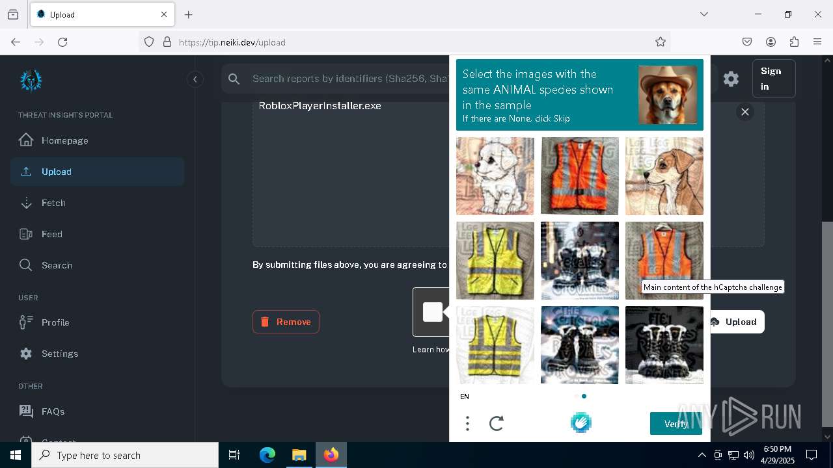
Task: Collapse the sidebar with the chevron button
Action: click(x=195, y=79)
